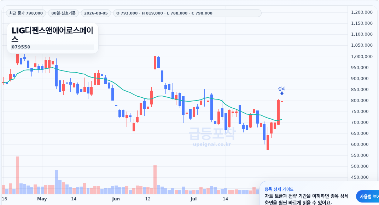
Task: Click the LIG디펜스앤에어로스페이스 stock name
Action: click(x=52, y=35)
